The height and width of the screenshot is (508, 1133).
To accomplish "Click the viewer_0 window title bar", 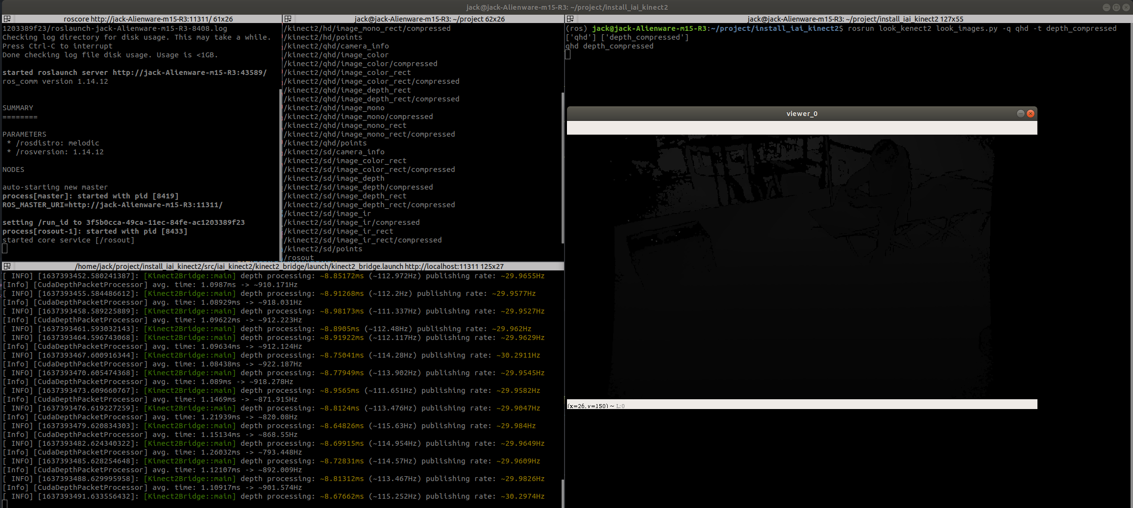I will click(802, 114).
